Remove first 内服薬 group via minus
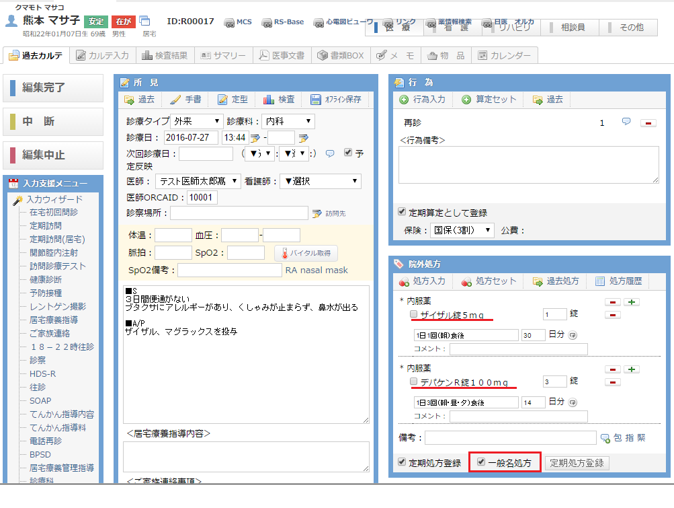 (613, 302)
